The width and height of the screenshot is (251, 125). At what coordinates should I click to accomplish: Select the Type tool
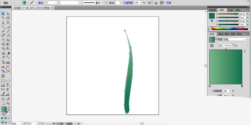[8, 23]
